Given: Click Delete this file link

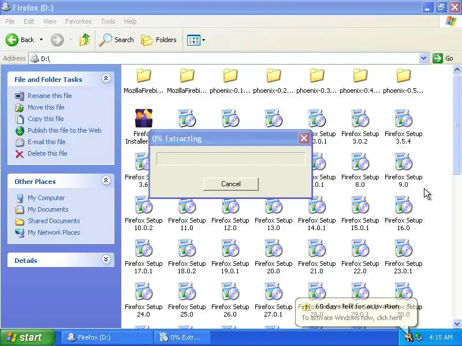Looking at the screenshot, I should point(47,153).
